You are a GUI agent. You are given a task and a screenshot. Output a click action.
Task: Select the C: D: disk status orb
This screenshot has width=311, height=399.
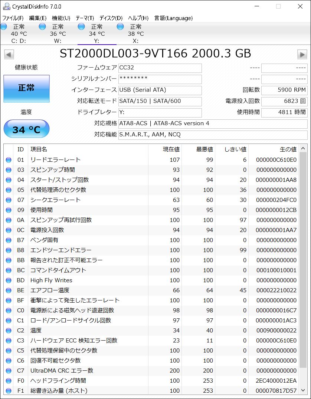pyautogui.click(x=4, y=26)
